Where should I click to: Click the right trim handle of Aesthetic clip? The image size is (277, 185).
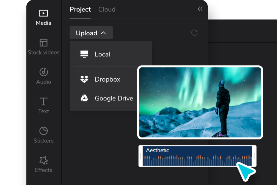pos(254,156)
